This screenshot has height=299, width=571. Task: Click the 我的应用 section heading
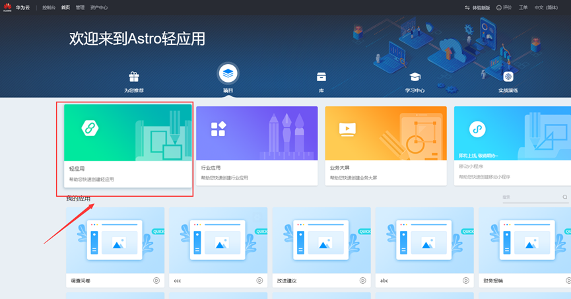[x=79, y=199]
